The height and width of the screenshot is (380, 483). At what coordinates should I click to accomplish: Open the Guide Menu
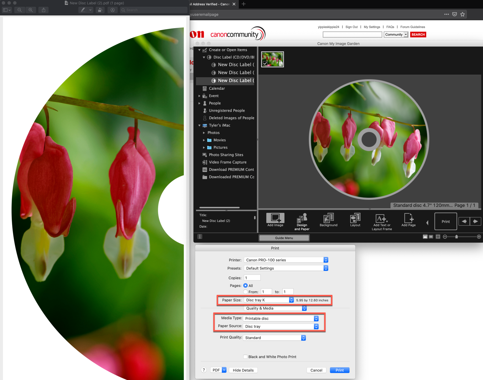[x=284, y=238]
